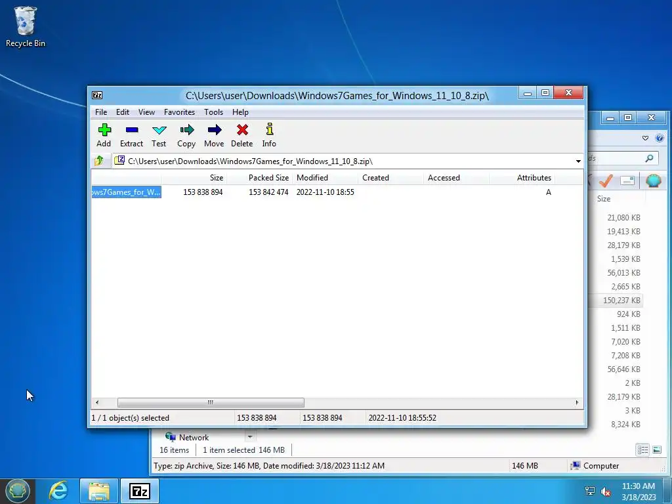Go up one folder with the arrow icon
The height and width of the screenshot is (504, 672).
click(x=99, y=161)
